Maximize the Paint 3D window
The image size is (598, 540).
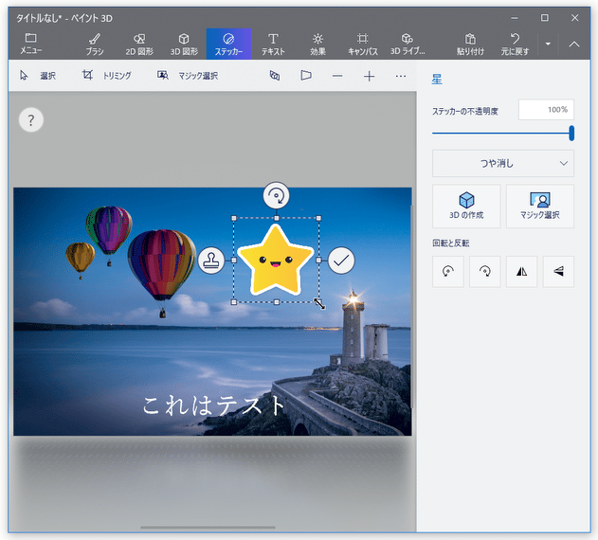[x=545, y=18]
